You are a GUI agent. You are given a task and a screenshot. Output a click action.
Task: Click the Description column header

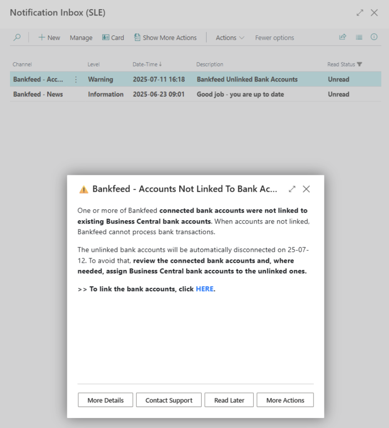(210, 64)
